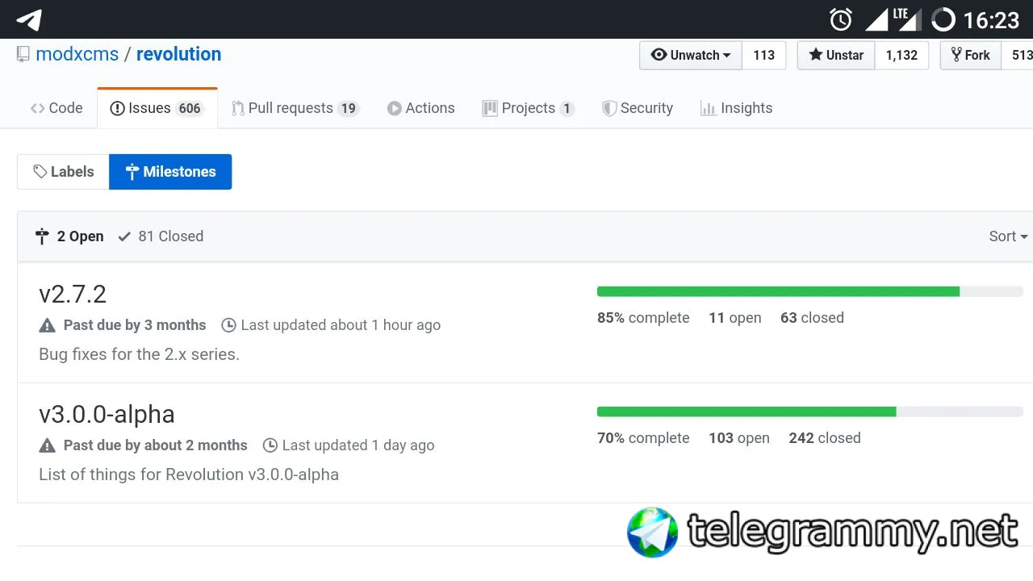Image resolution: width=1033 pixels, height=581 pixels.
Task: Click warning icon beside "Past due by 3 months"
Action: (x=48, y=325)
